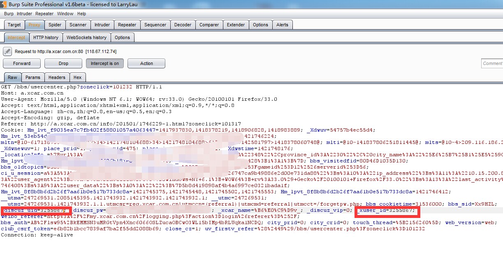Click the Comment input field
Image resolution: width=503 pixels, height=264 pixels.
point(492,63)
